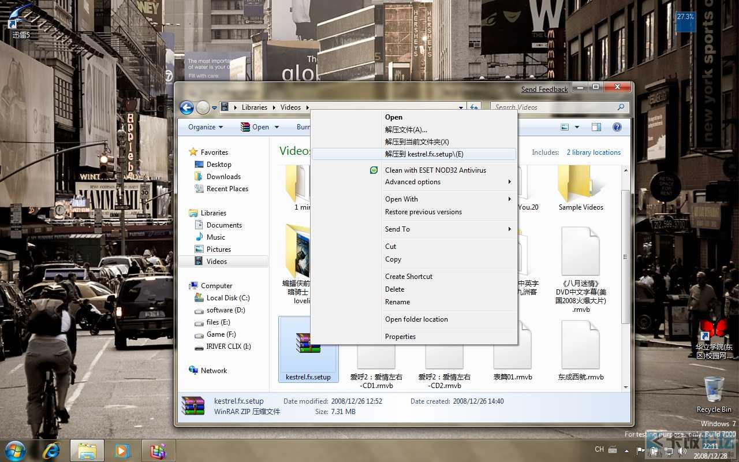Click the ESET NOD32 green icon

[x=374, y=170]
